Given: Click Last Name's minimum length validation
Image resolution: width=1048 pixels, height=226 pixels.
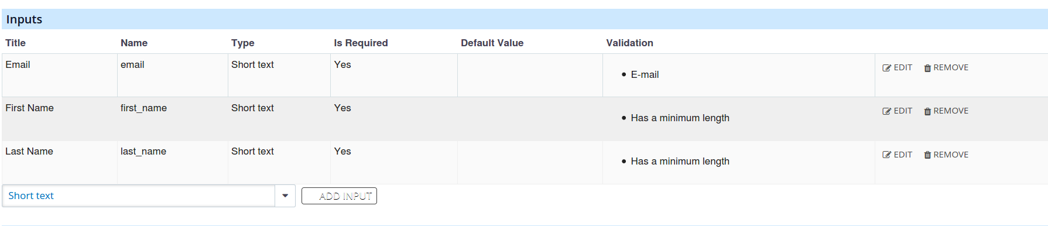Looking at the screenshot, I should (x=680, y=161).
